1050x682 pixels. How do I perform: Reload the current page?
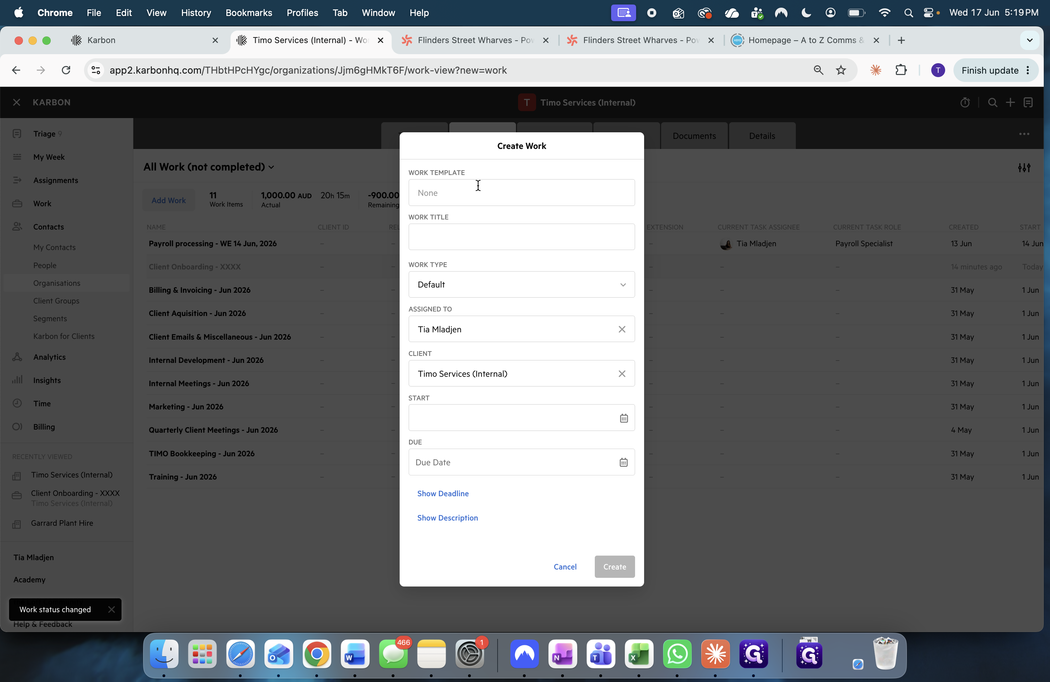[x=66, y=70]
